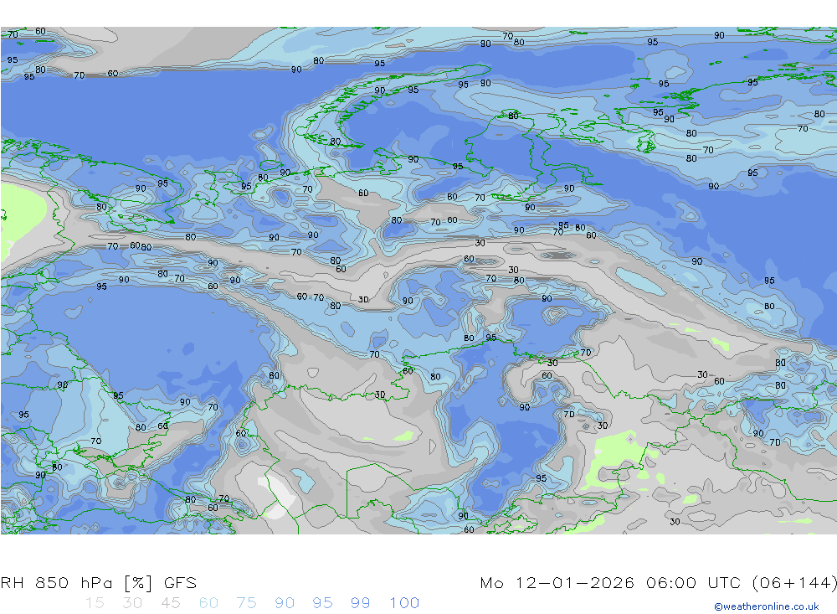Select the legend value 90
The width and height of the screenshot is (837, 614).
(285, 603)
